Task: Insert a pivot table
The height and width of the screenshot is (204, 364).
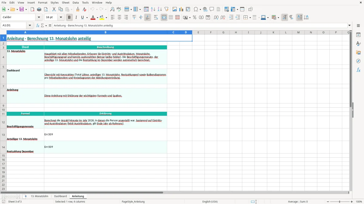Action: point(188,9)
